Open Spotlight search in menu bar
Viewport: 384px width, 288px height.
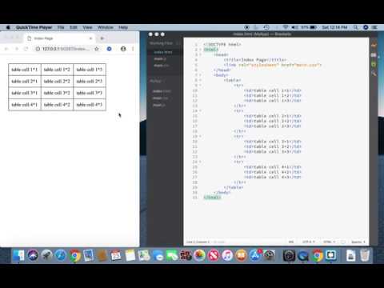pyautogui.click(x=356, y=27)
